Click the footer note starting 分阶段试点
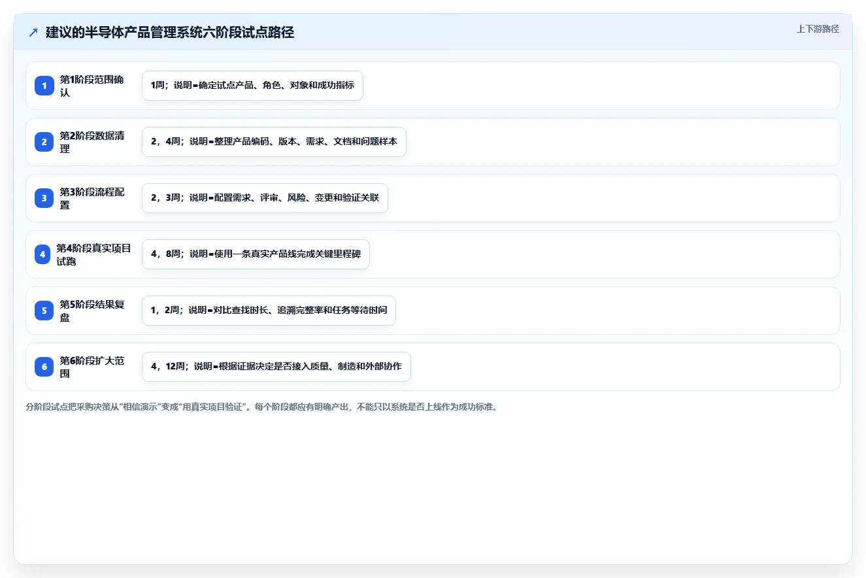 tap(261, 407)
